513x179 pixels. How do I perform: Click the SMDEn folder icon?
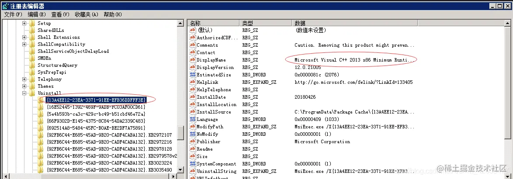[x=32, y=58]
